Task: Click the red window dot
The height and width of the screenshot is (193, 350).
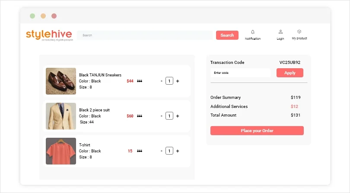Action: (x=54, y=16)
